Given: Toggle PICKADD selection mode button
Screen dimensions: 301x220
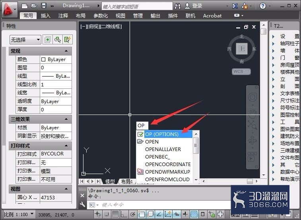Looking at the screenshot, I should click(47, 40).
